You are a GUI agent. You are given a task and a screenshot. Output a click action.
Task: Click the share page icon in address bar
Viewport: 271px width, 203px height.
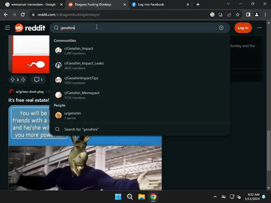229,15
